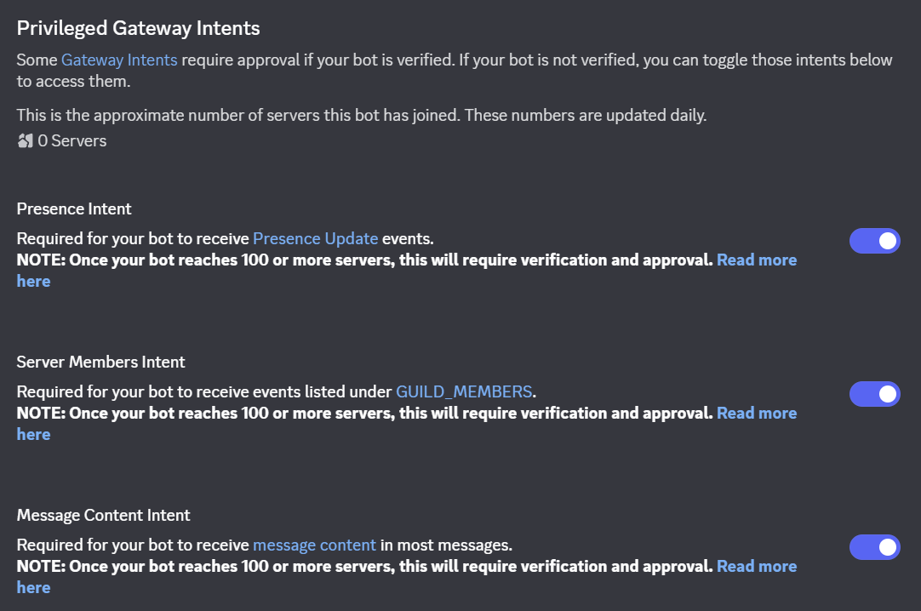This screenshot has width=921, height=611.
Task: Open Read more link in Presence Intent note
Action: coord(757,260)
